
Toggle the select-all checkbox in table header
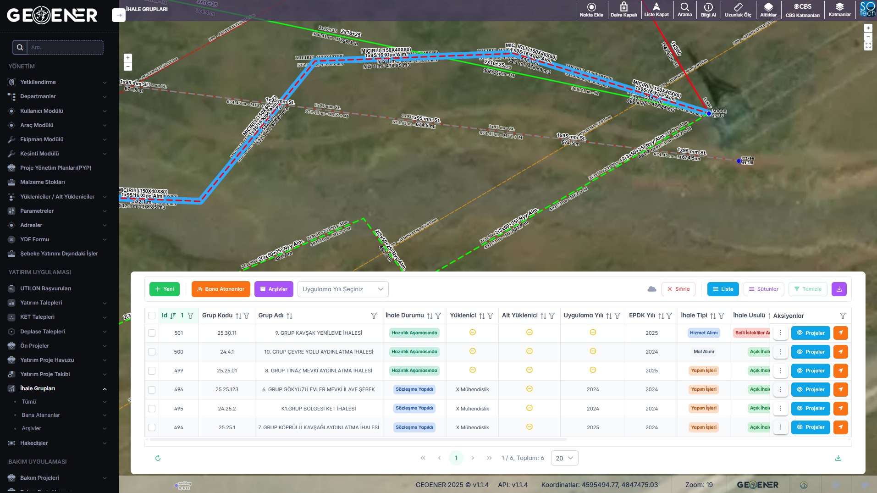tap(152, 316)
